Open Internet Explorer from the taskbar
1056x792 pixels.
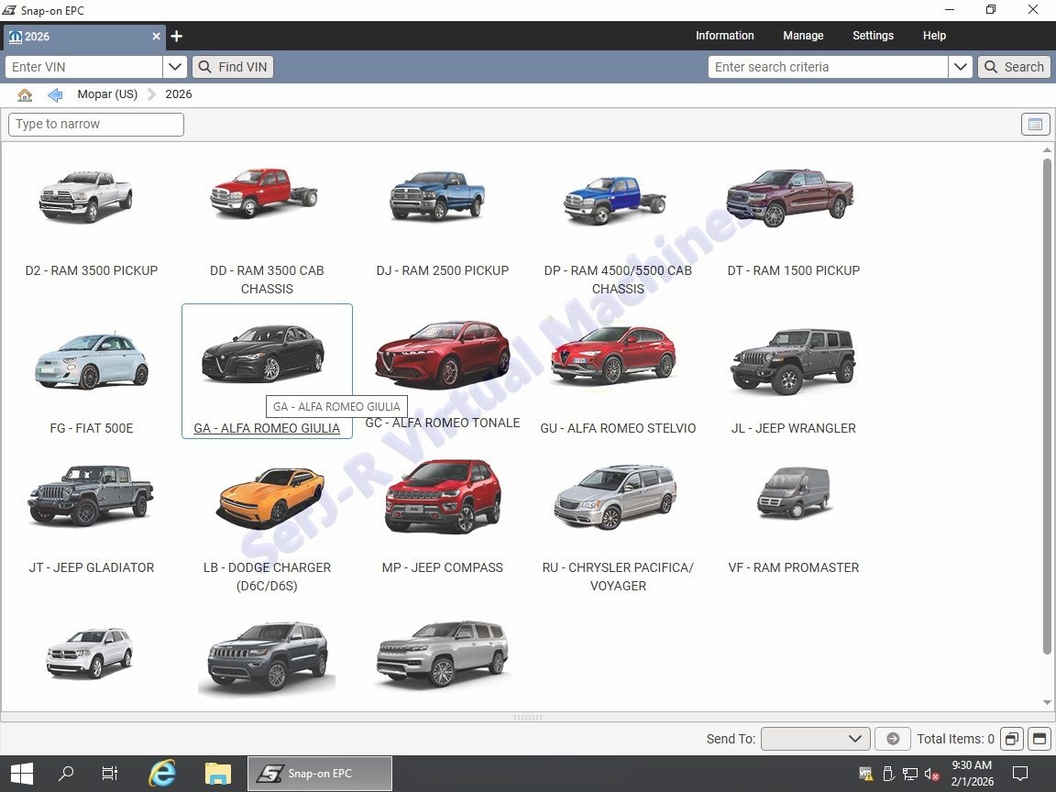pos(162,774)
